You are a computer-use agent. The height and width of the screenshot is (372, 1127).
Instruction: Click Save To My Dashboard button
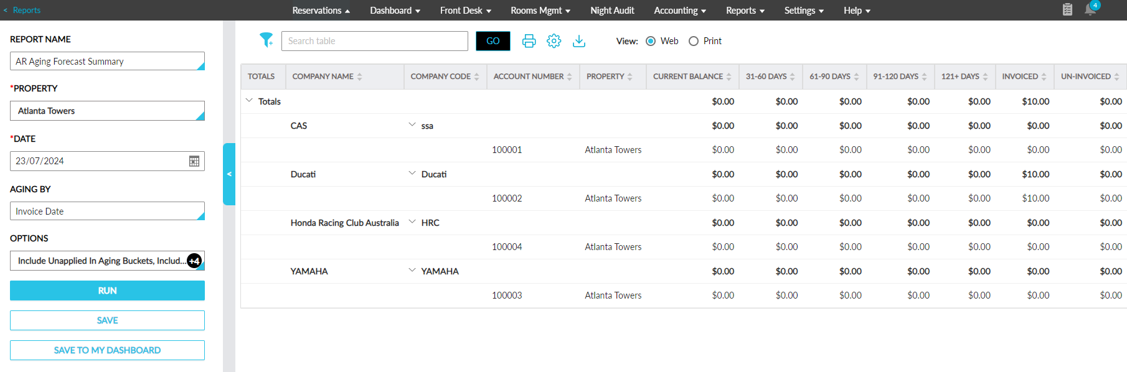pyautogui.click(x=107, y=350)
